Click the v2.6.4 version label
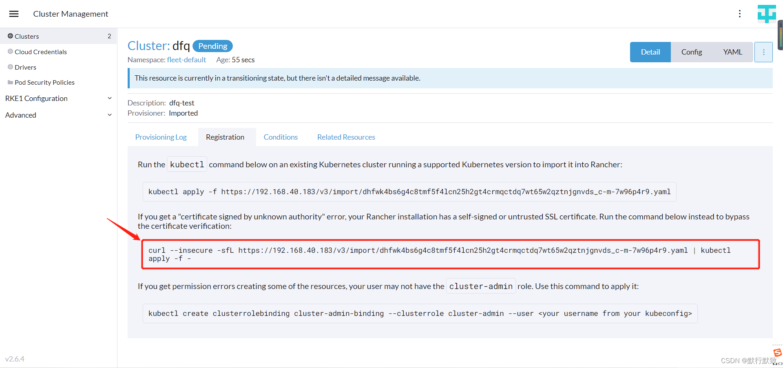The width and height of the screenshot is (783, 368). point(15,359)
